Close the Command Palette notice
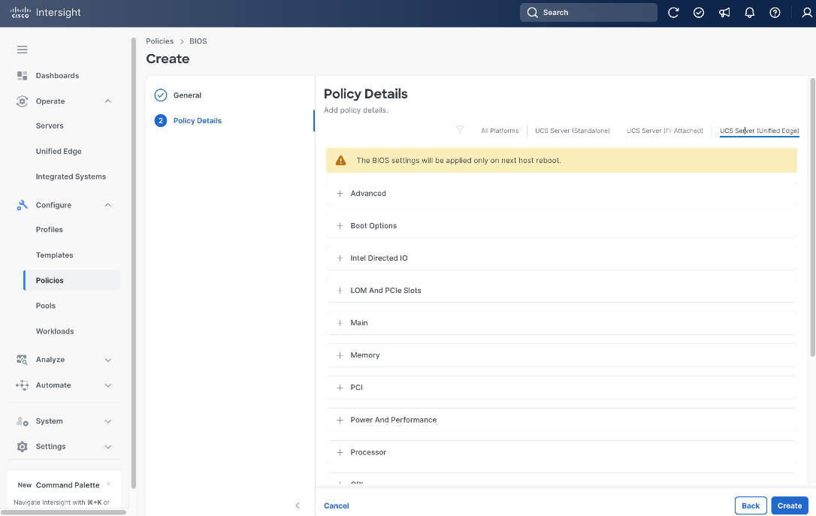Screen dimensions: 816x516 pyautogui.click(x=108, y=484)
